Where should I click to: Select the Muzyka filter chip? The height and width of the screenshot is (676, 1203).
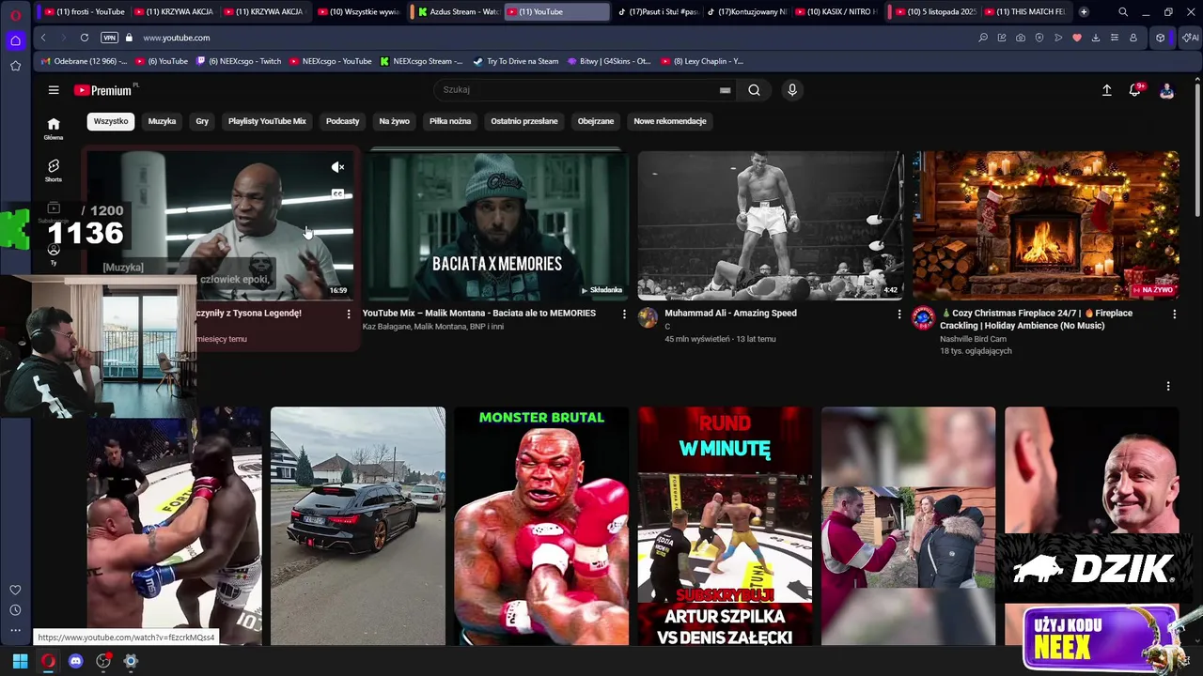pyautogui.click(x=162, y=121)
